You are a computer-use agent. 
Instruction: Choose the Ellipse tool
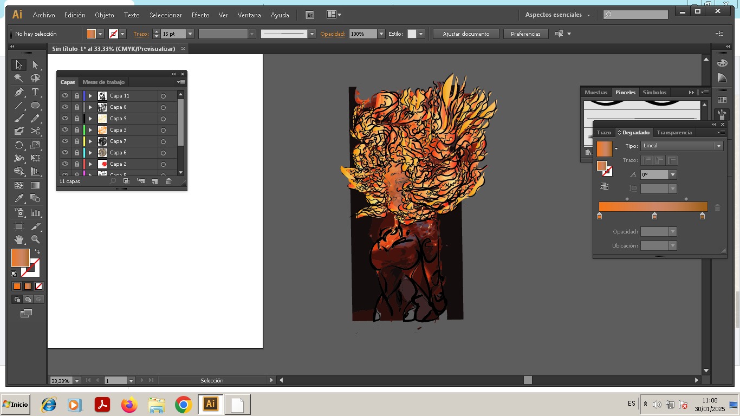pos(35,106)
